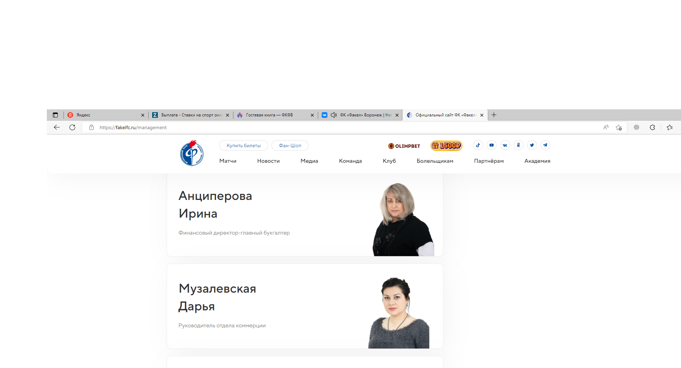
Task: Open the Клуб menu item
Action: pos(389,161)
